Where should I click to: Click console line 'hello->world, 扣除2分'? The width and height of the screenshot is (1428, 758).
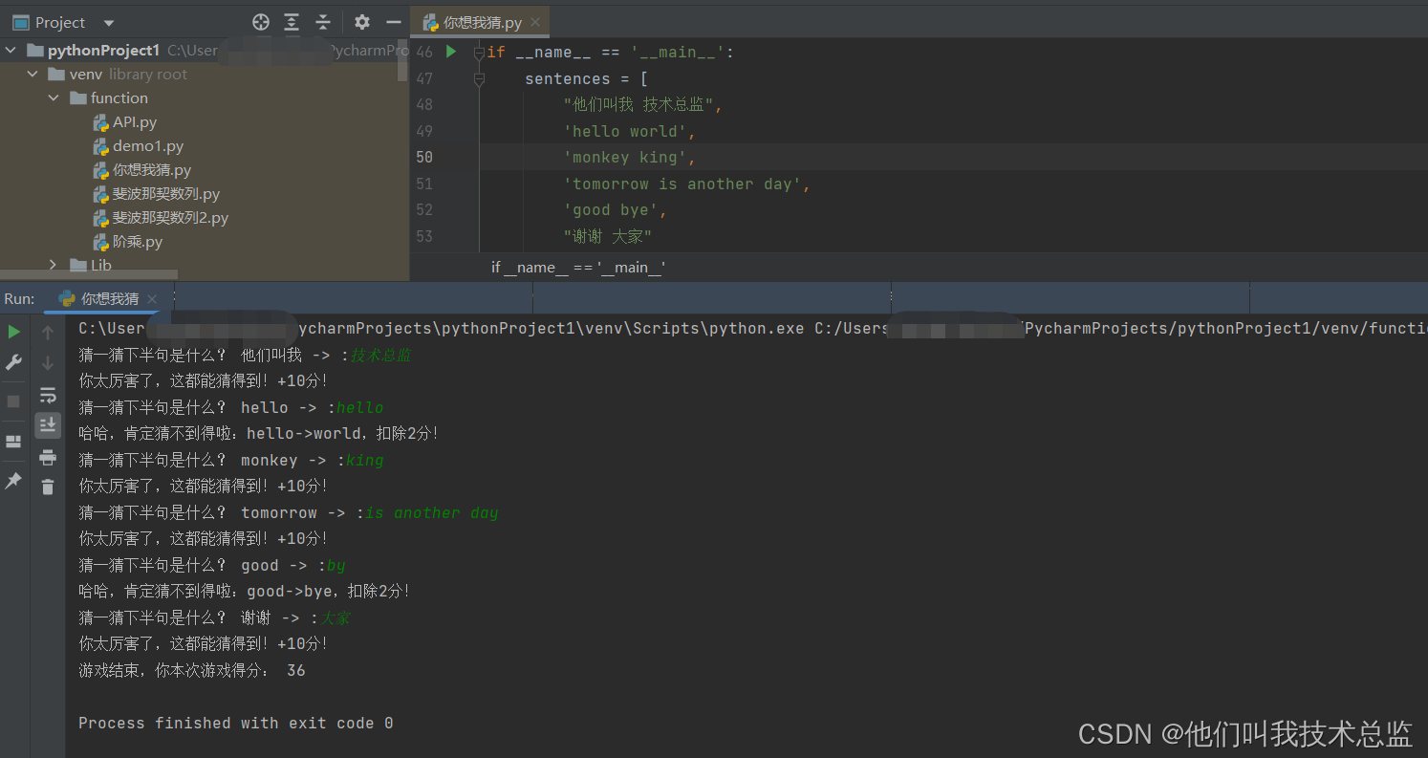pos(259,434)
